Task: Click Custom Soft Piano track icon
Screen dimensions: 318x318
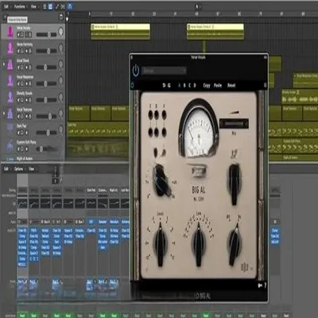Action: (10, 145)
